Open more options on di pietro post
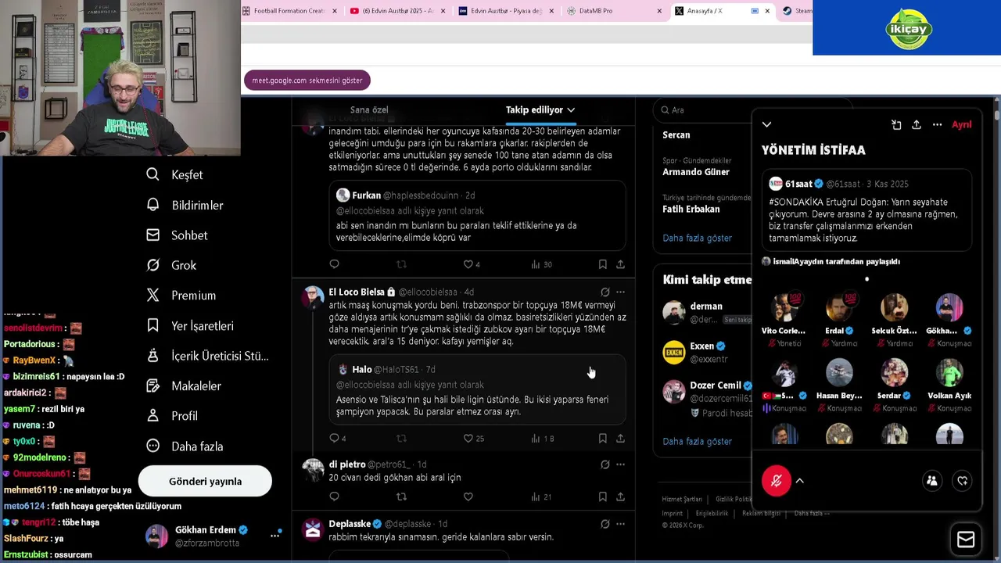The width and height of the screenshot is (1001, 563). (x=620, y=464)
